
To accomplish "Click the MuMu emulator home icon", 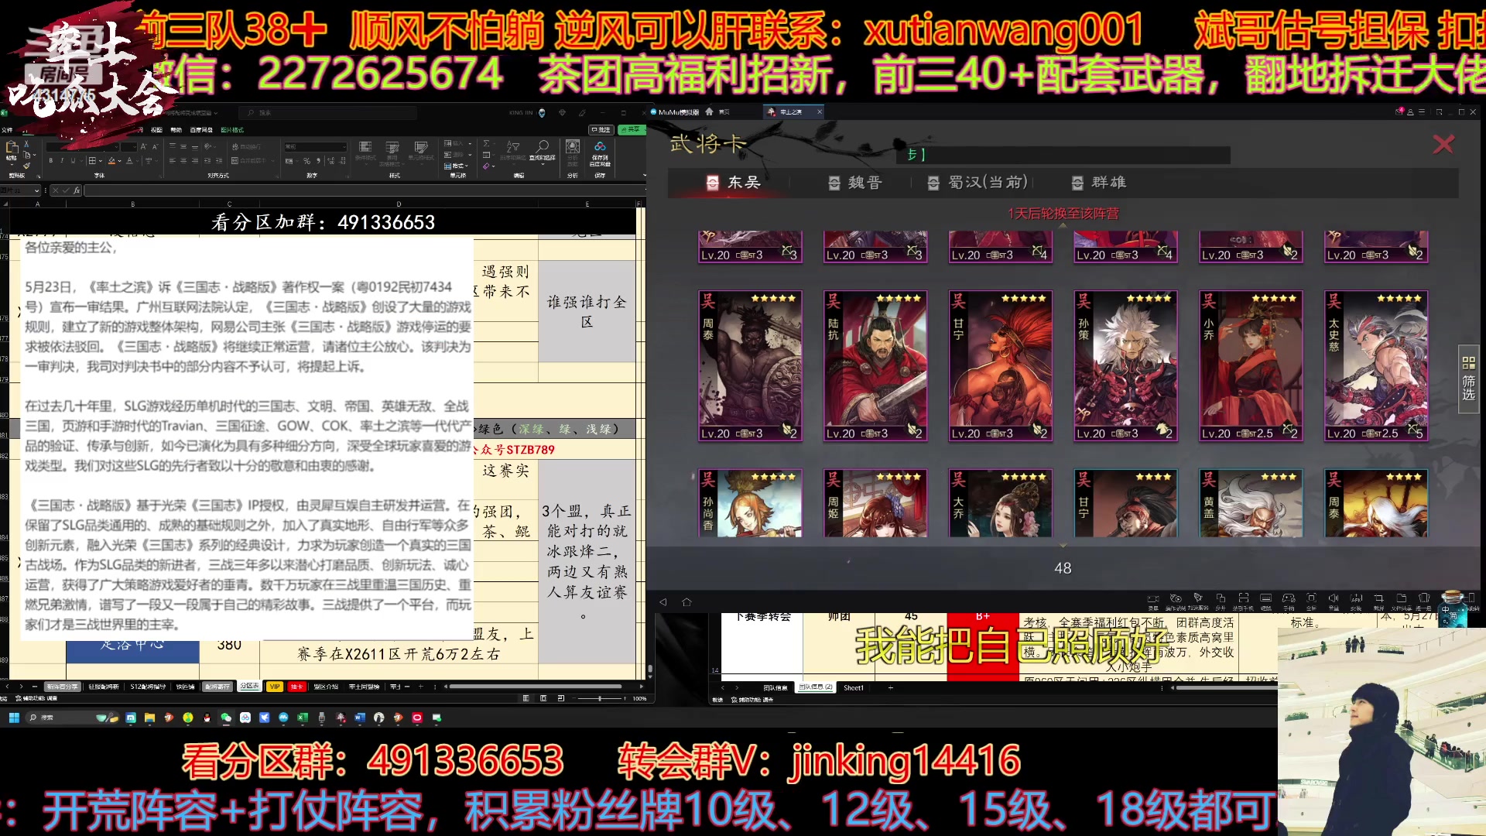I will pyautogui.click(x=687, y=601).
